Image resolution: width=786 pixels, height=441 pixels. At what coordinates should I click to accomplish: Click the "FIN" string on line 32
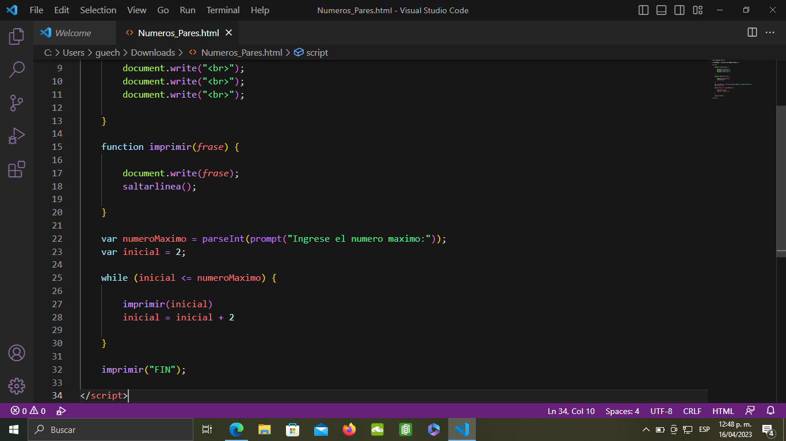click(x=162, y=369)
